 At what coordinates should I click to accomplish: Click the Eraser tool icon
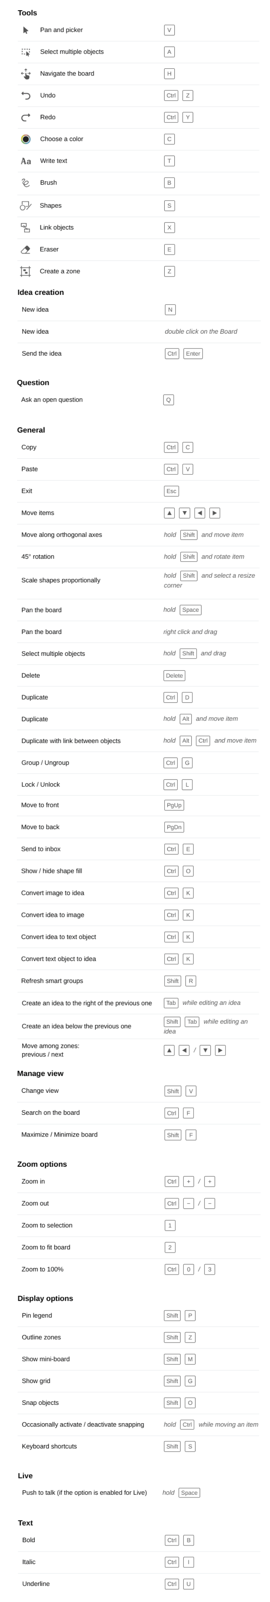[x=25, y=250]
